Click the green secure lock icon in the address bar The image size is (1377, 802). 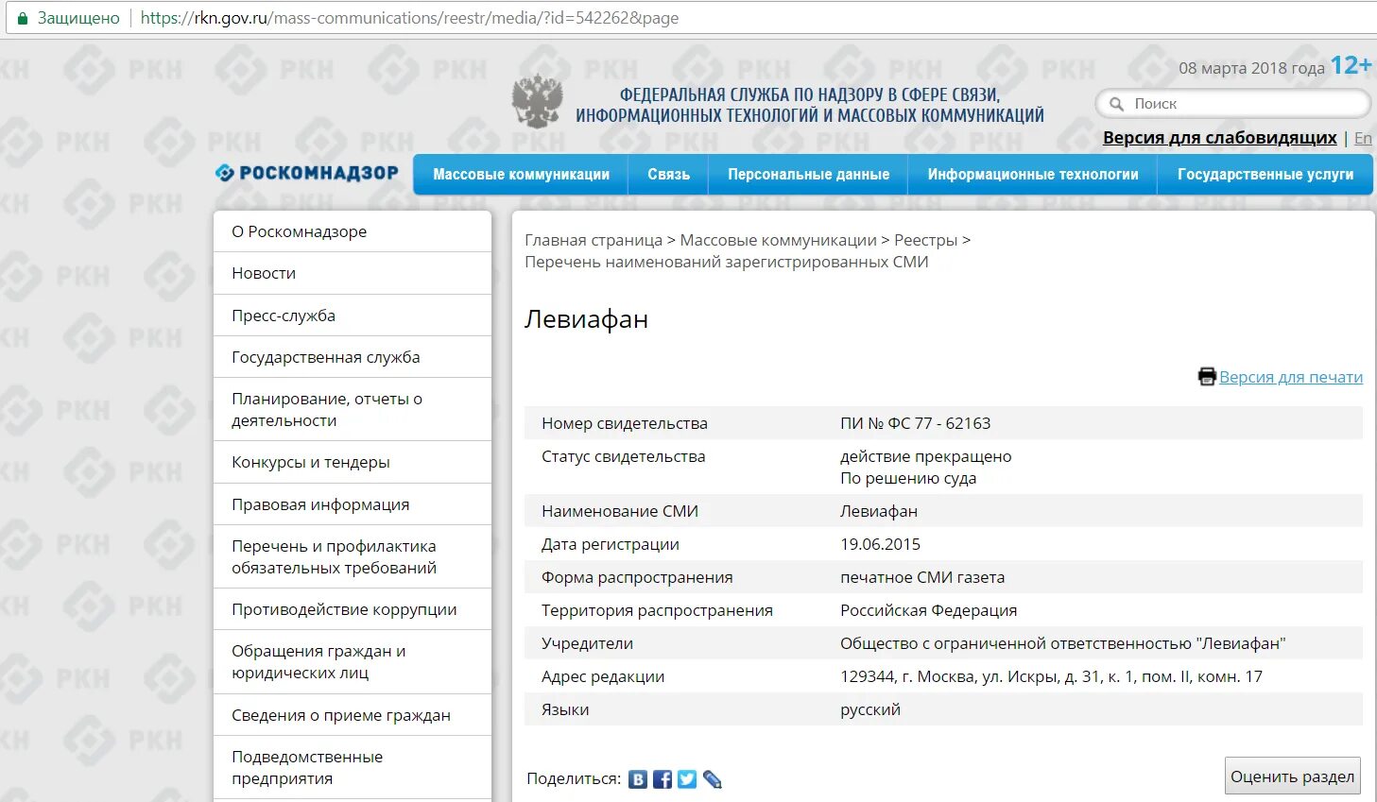[23, 18]
